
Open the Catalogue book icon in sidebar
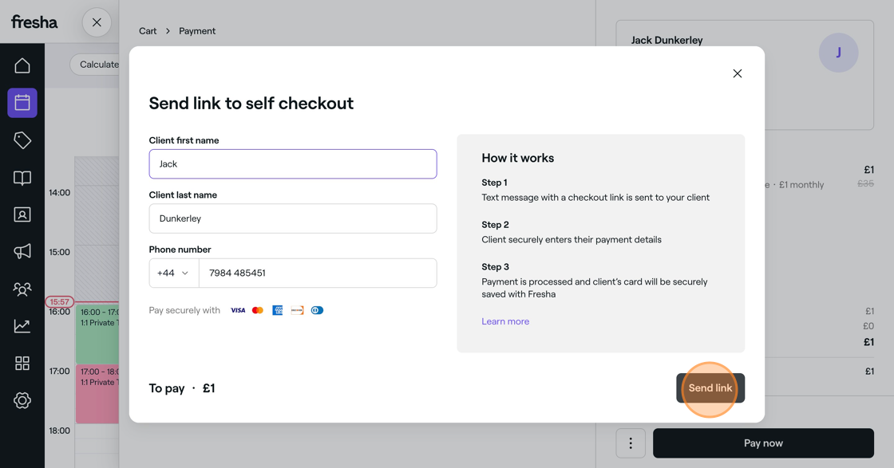[22, 178]
